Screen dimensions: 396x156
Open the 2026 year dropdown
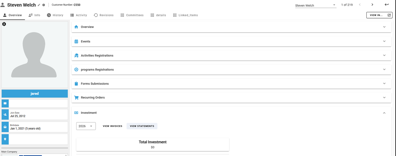(x=86, y=126)
